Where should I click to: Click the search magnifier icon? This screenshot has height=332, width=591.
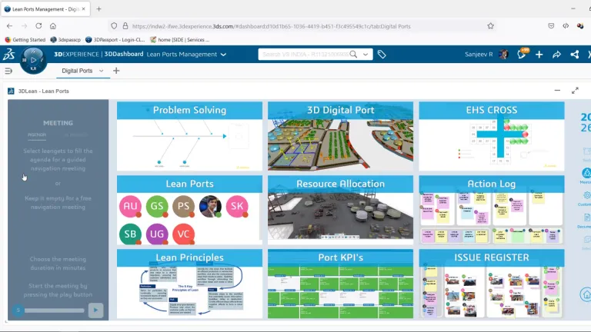353,55
